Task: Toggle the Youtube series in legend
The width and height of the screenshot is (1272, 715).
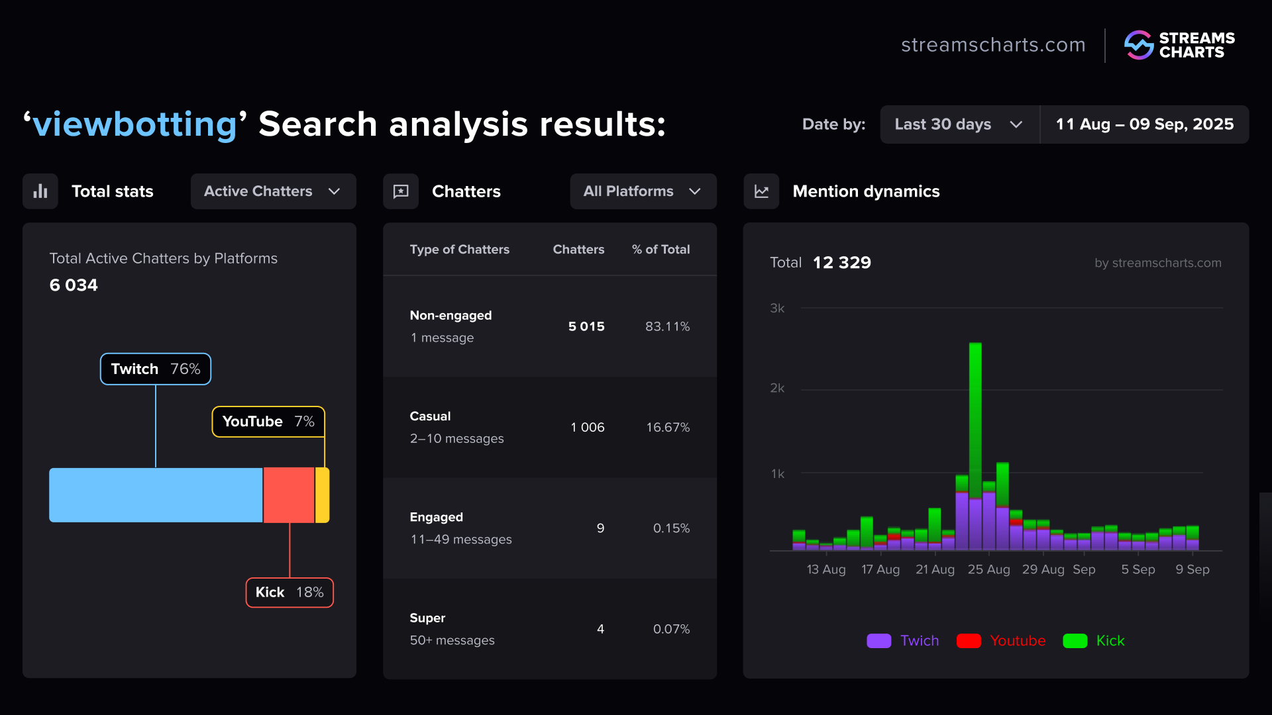Action: [1017, 641]
